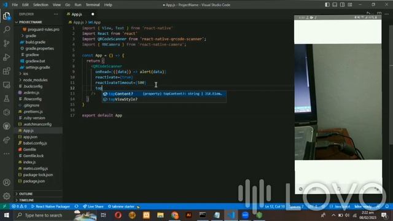Screen dimensions: 393x221
Task: Select topViewStyle? autocomplete suggestion
Action: 164,99
